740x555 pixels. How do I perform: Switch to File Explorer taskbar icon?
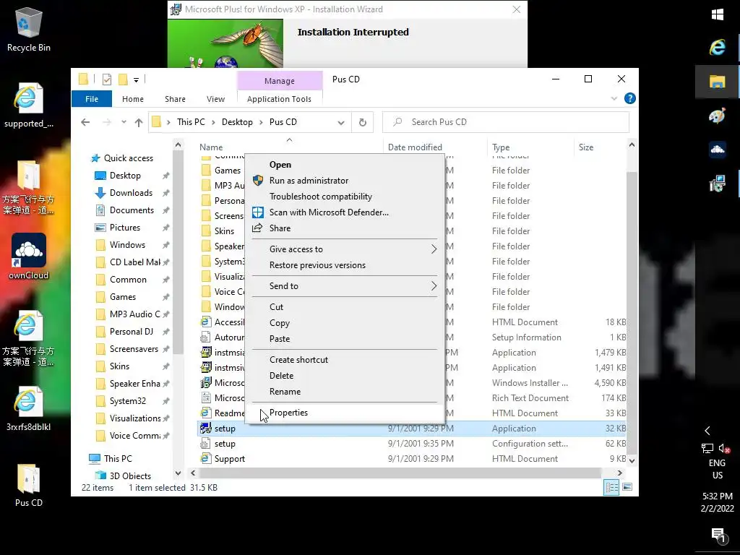point(718,82)
